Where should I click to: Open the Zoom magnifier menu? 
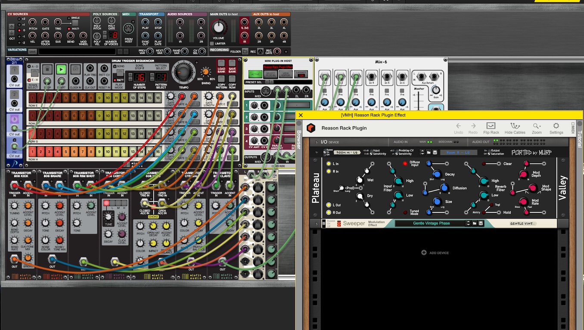(536, 126)
